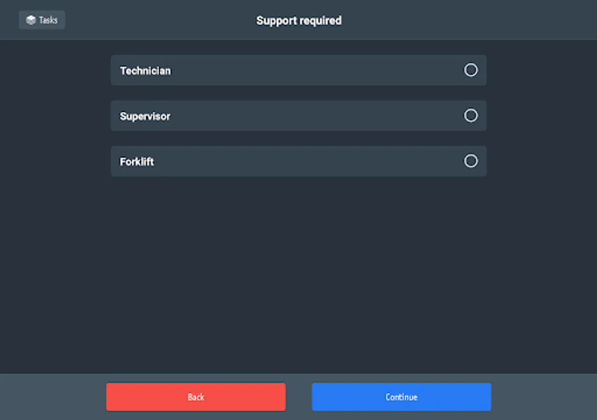
Task: Click the Support required heading
Action: coord(298,21)
